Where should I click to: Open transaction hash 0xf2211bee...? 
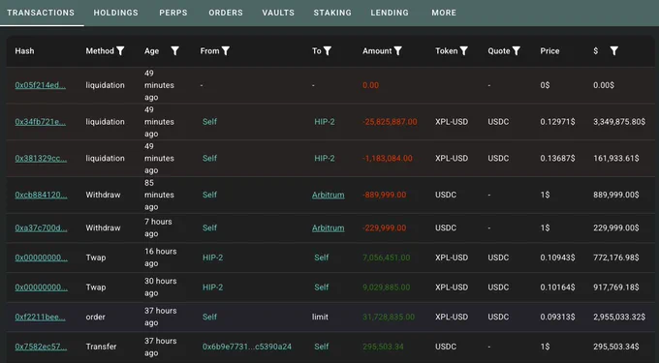coord(41,317)
